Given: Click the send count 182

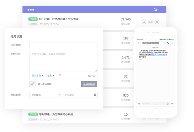Looking at the screenshot, I should (x=126, y=39).
